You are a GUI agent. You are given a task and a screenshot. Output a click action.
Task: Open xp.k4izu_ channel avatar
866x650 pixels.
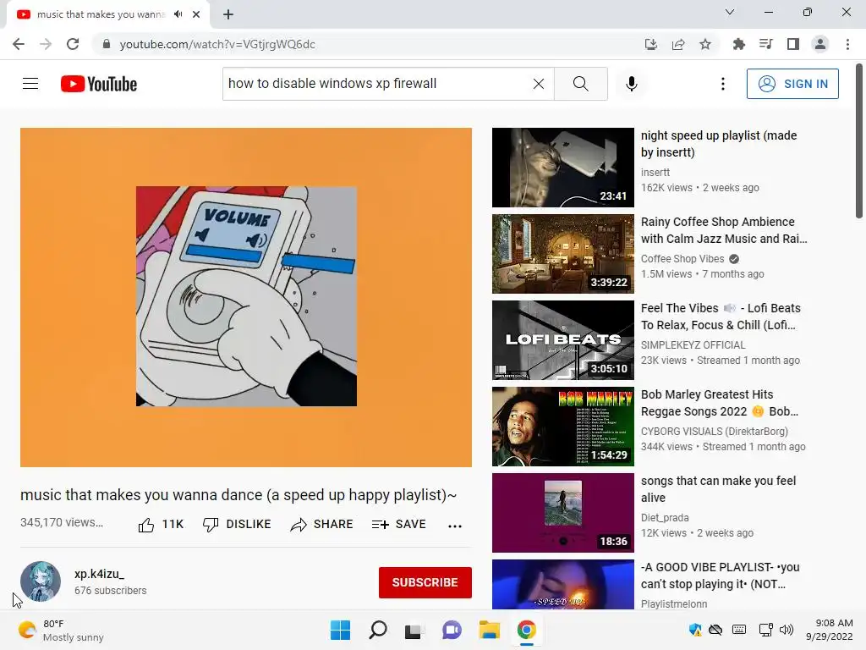coord(41,581)
